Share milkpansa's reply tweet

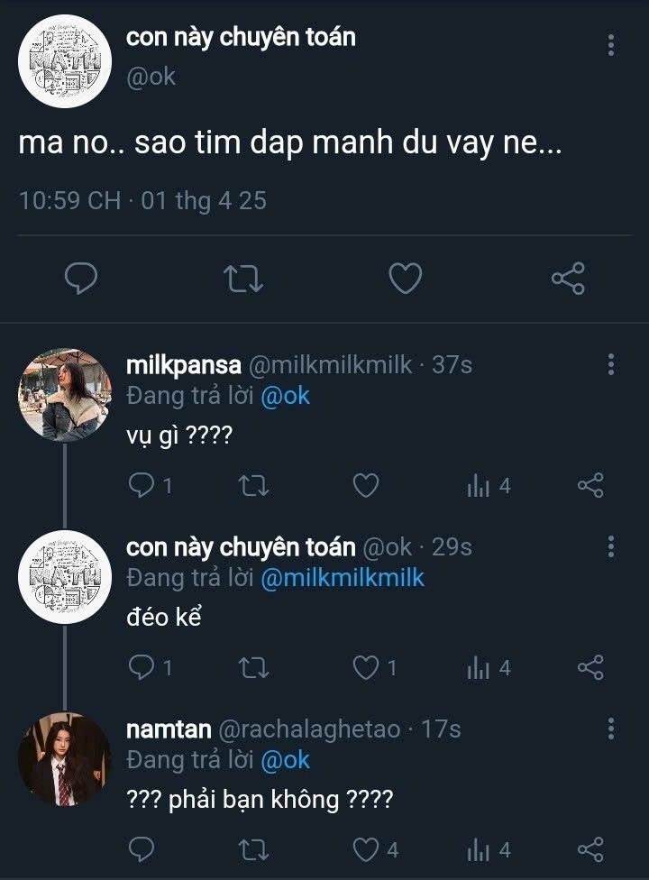coord(590,487)
